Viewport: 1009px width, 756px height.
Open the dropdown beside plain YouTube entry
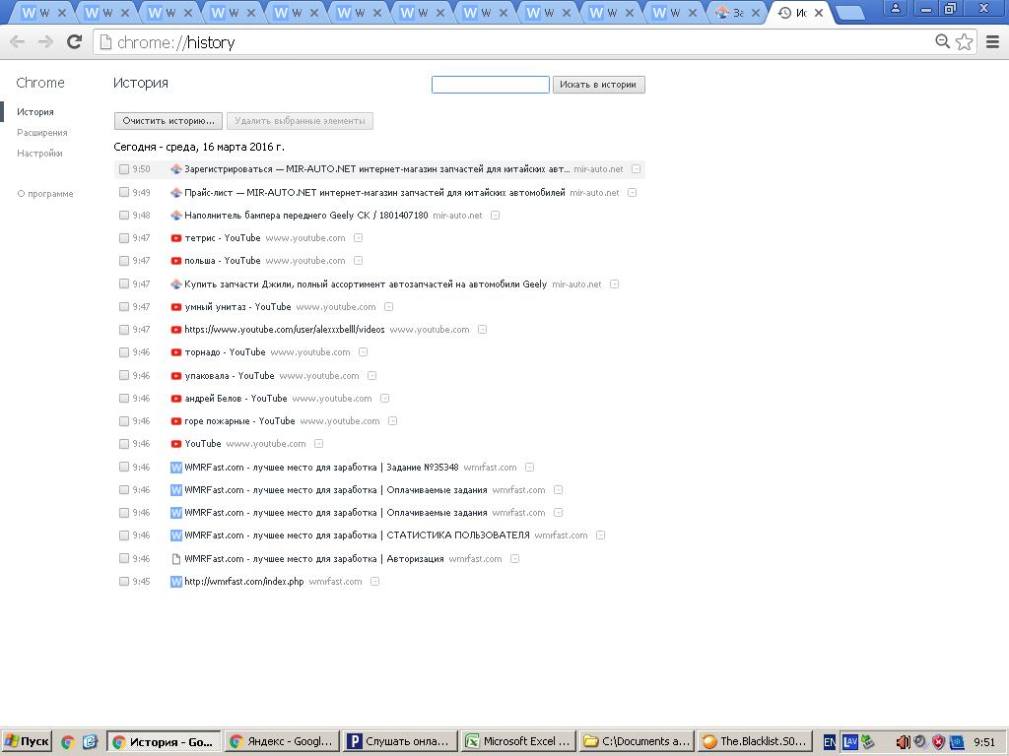[318, 444]
